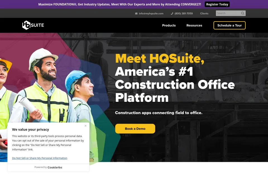Open the Products menu

[x=169, y=25]
